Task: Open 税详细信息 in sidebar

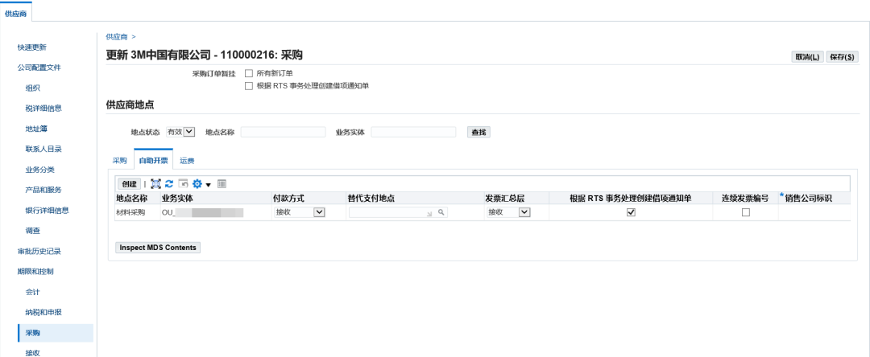Action: click(43, 109)
